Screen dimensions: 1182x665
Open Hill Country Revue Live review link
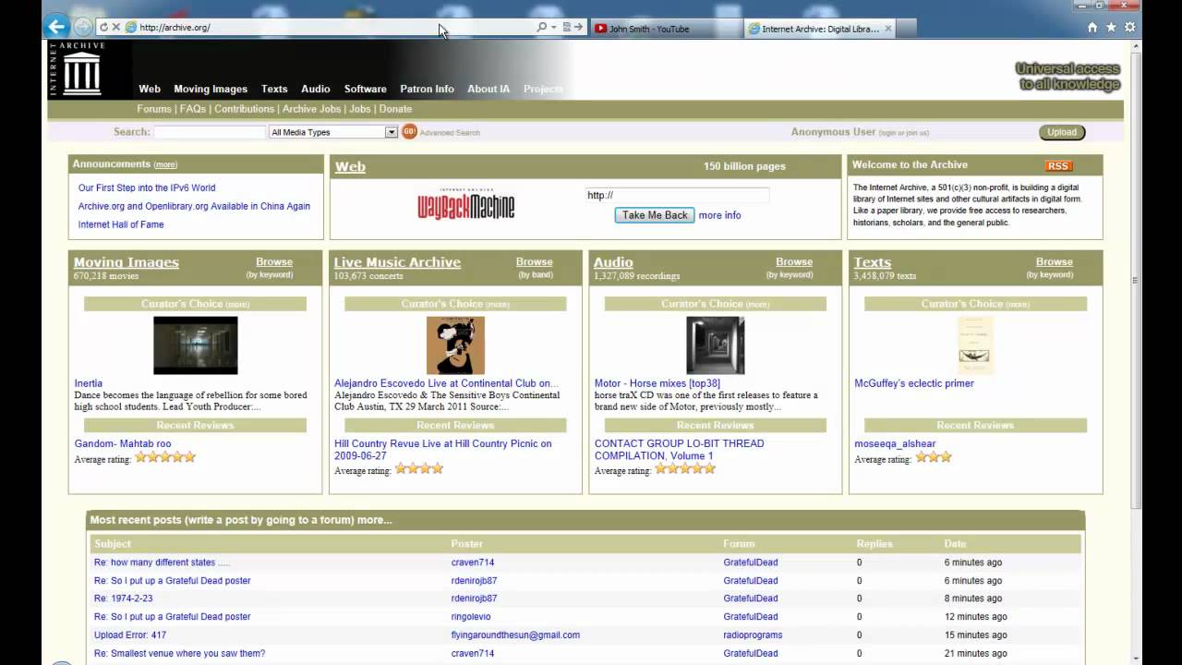(x=443, y=449)
